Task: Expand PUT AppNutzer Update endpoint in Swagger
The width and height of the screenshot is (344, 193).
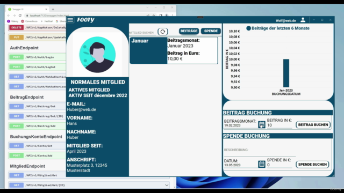Action: coord(37,38)
